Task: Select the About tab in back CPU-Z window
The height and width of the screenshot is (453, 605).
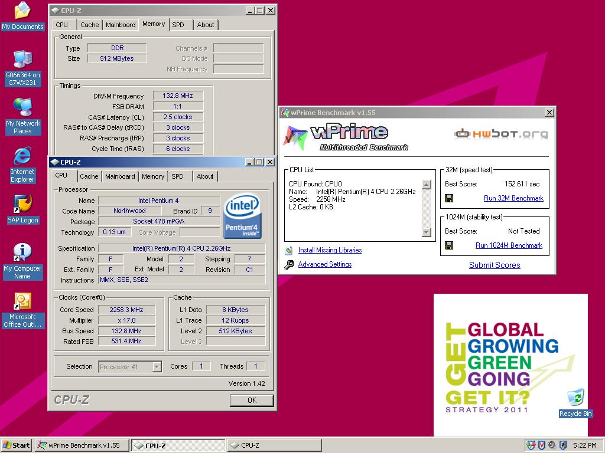Action: tap(206, 25)
